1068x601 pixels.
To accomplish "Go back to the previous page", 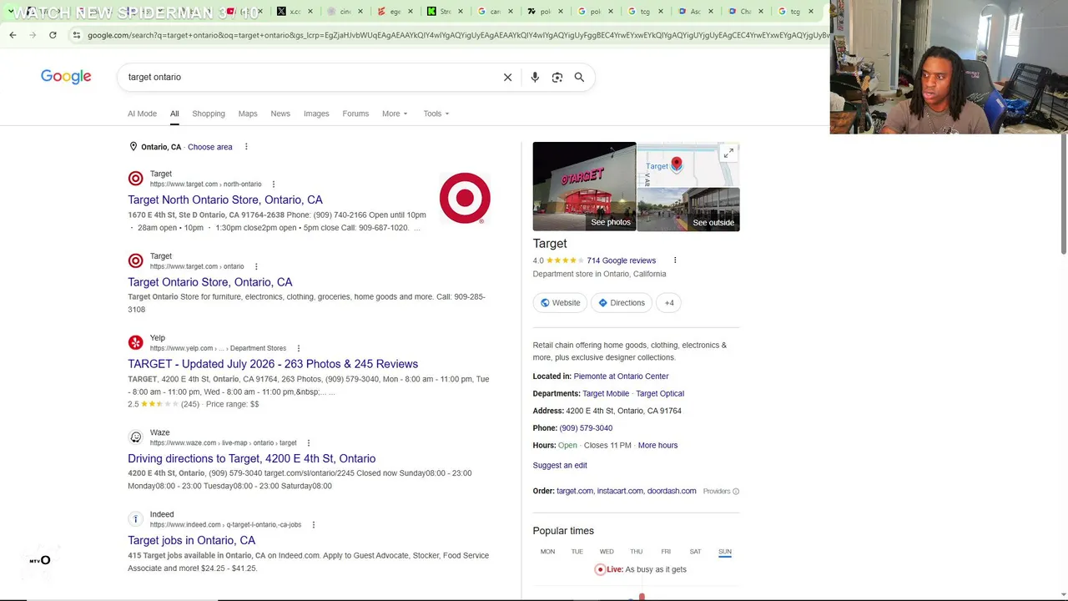I will coord(13,35).
